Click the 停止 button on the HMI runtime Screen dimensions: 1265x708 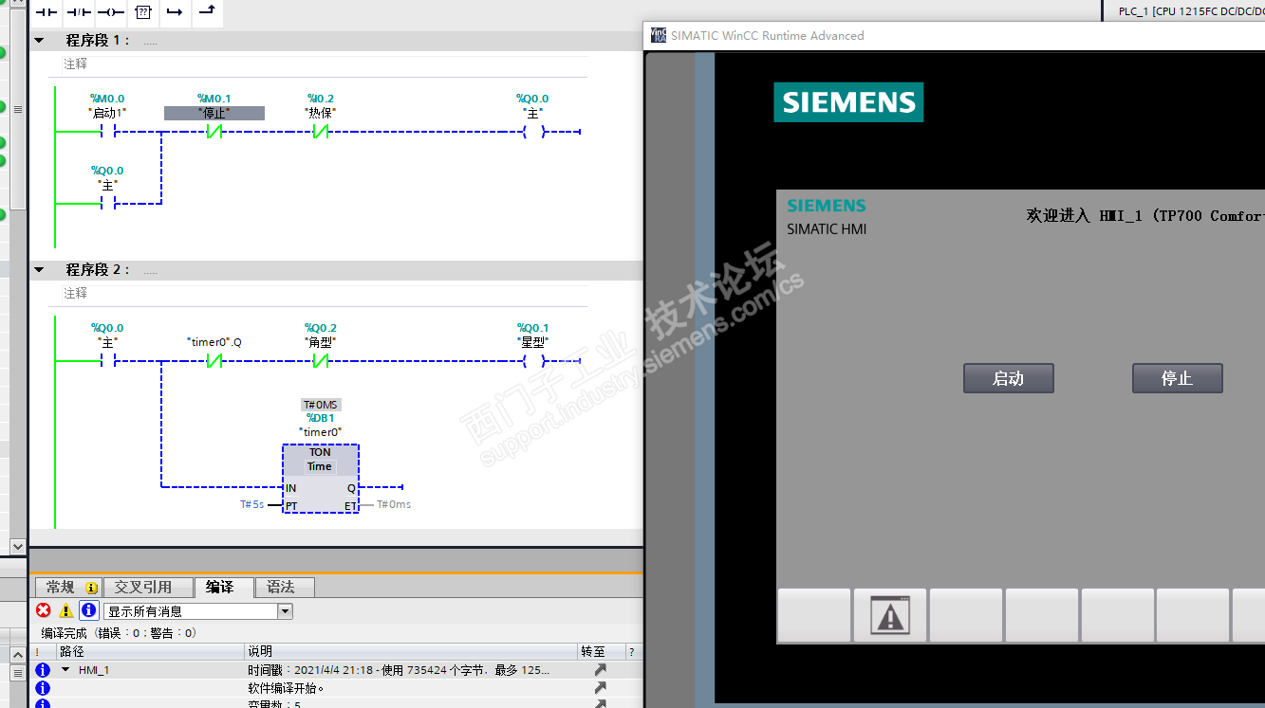pos(1177,378)
